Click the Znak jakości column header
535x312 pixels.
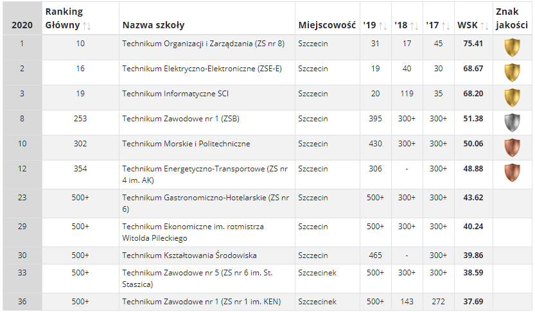[x=512, y=18]
